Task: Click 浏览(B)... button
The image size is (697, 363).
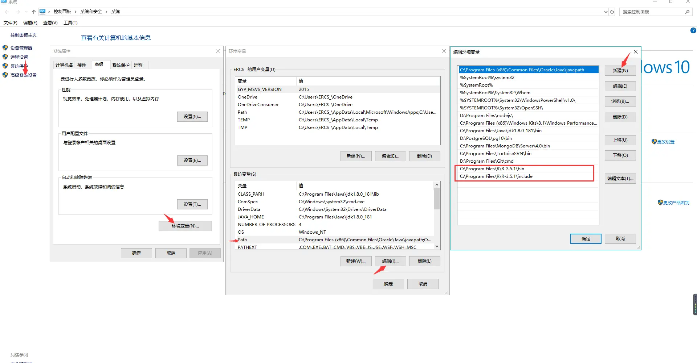Action: [x=620, y=101]
